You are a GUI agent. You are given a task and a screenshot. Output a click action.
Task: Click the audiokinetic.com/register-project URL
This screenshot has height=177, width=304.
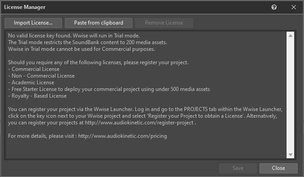(139, 123)
